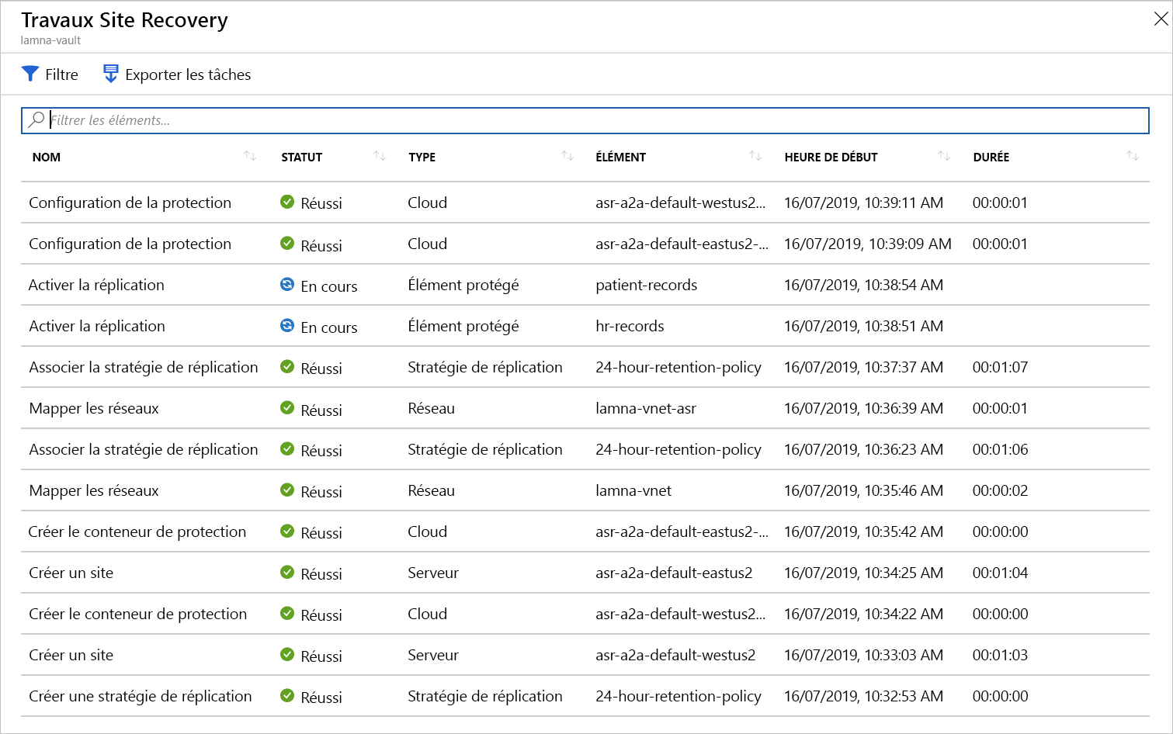This screenshot has height=734, width=1173.
Task: Click success icon for asr-a2a-default-westus2 Serveur row
Action: [287, 654]
